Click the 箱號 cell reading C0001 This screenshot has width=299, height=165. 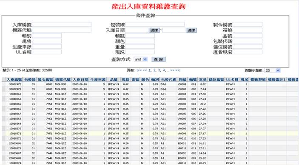182,84
